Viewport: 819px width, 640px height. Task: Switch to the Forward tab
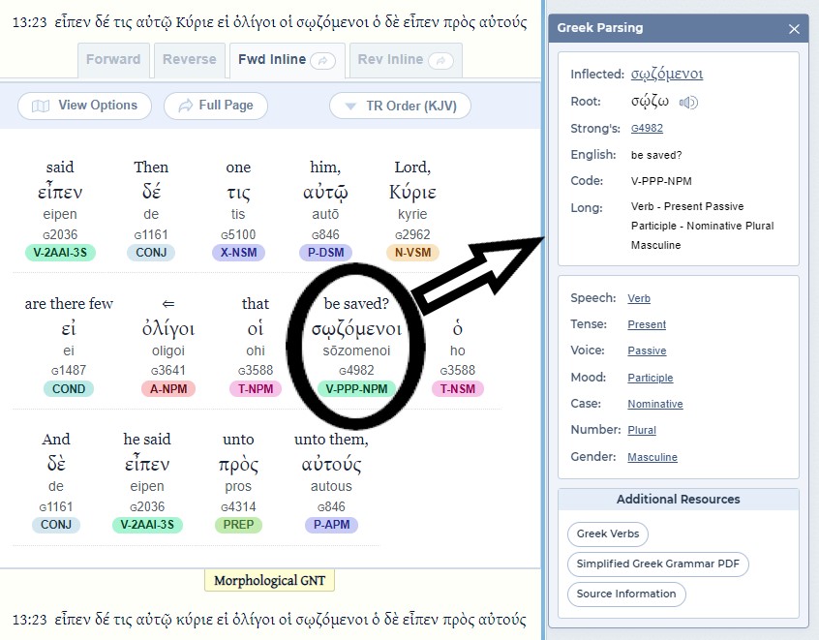coord(112,60)
